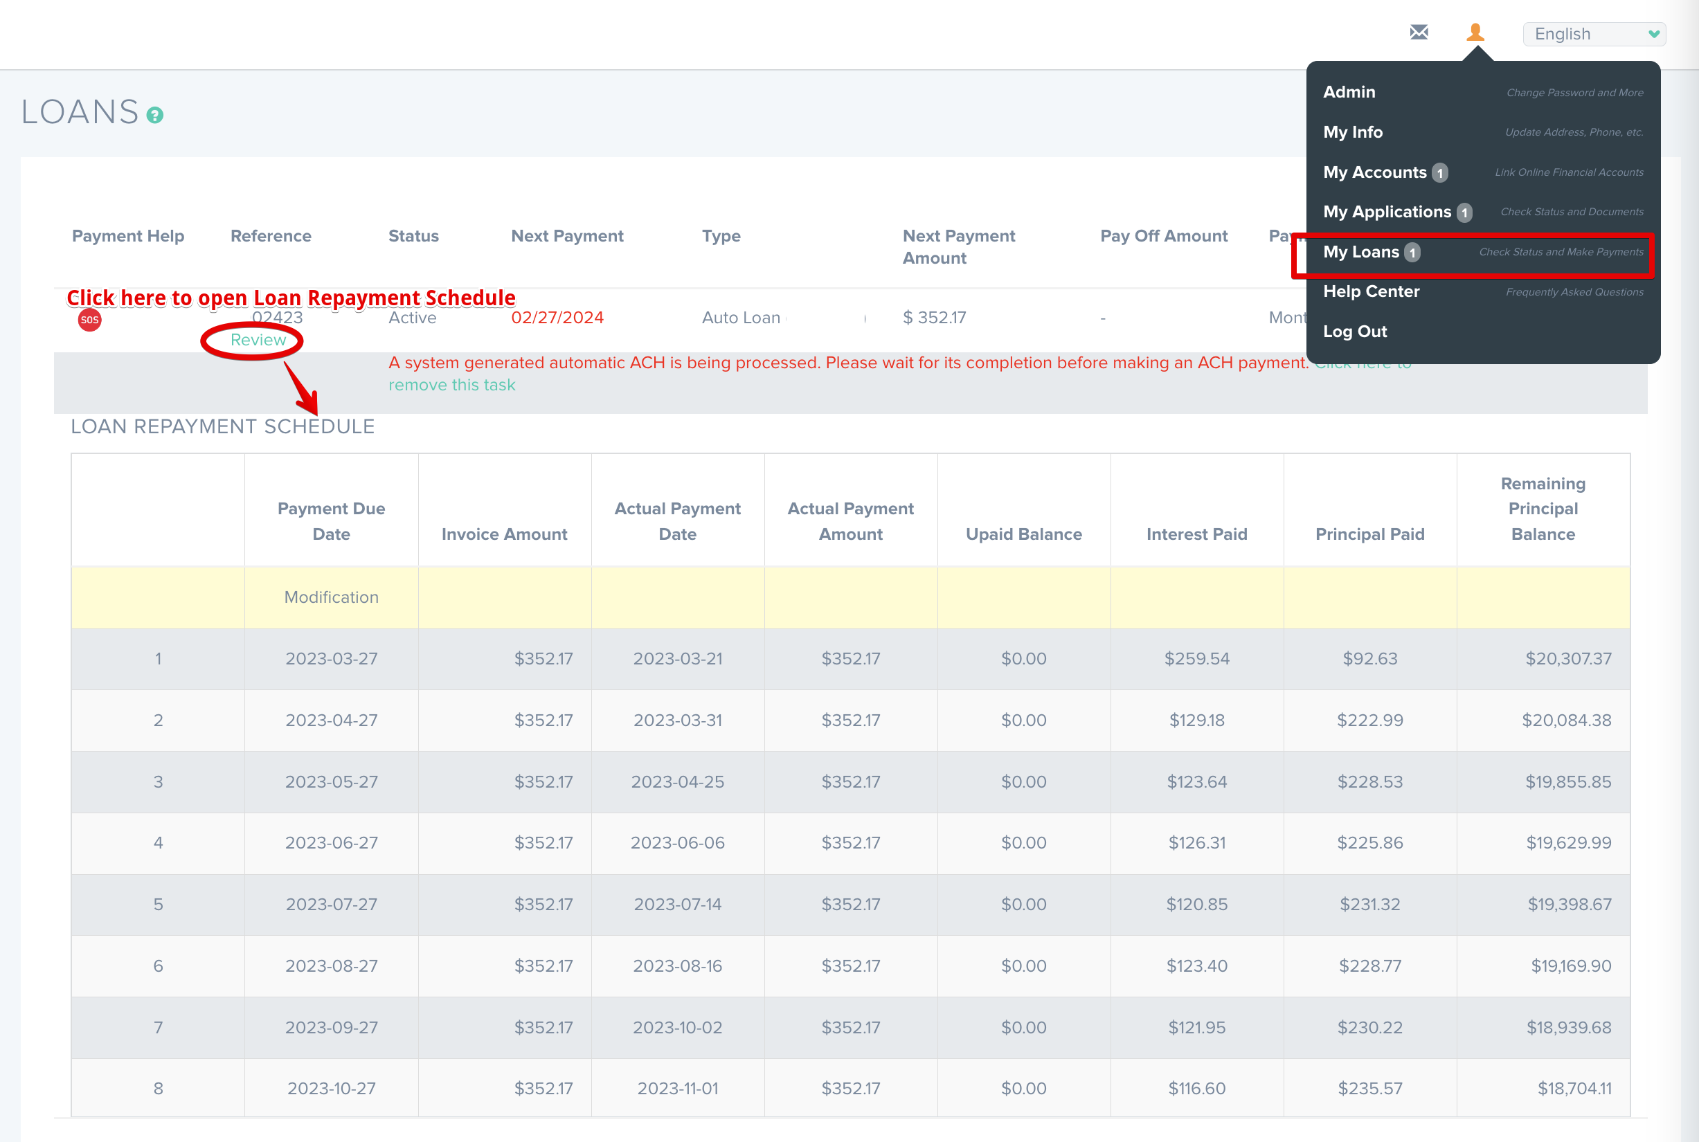Viewport: 1699px width, 1142px height.
Task: Open the help icon next to LOANS heading
Action: tap(155, 114)
